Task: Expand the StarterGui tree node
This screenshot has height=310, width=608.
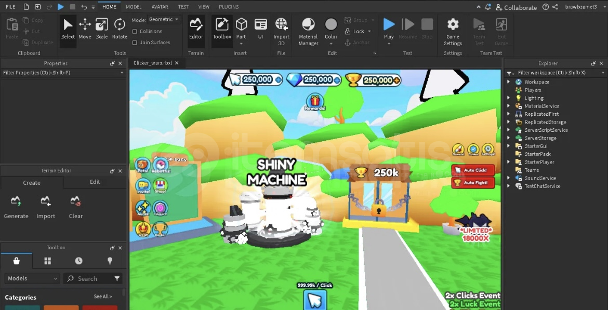Action: click(508, 146)
